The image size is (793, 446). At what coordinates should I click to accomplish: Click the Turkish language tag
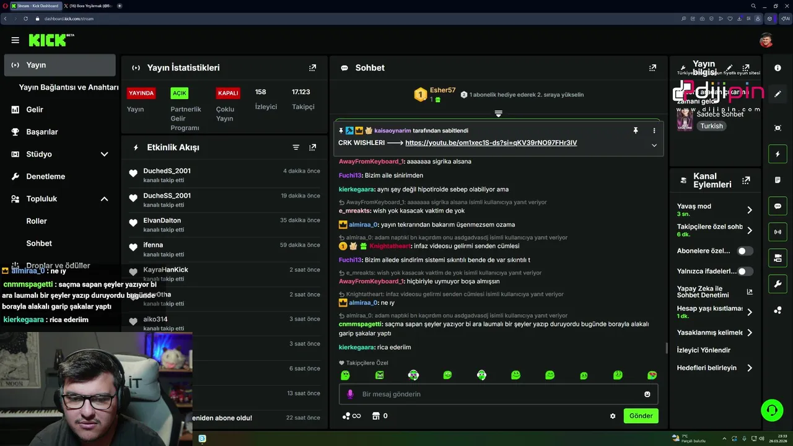(711, 126)
